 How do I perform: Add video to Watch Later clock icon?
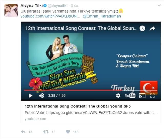tap(142, 28)
